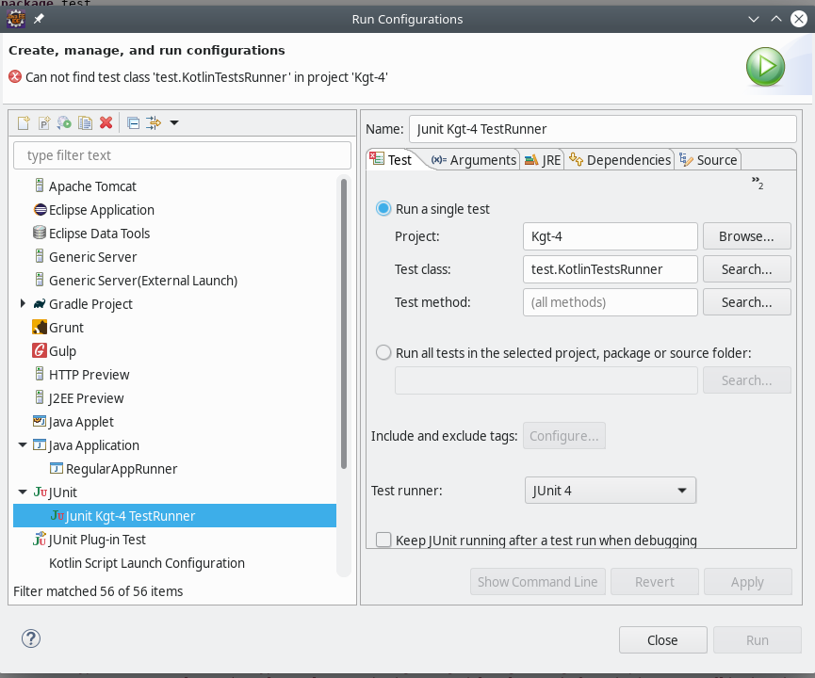
Task: Select Run a single test option
Action: tap(383, 209)
